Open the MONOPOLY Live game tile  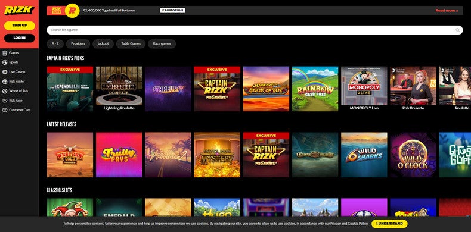[364, 89]
